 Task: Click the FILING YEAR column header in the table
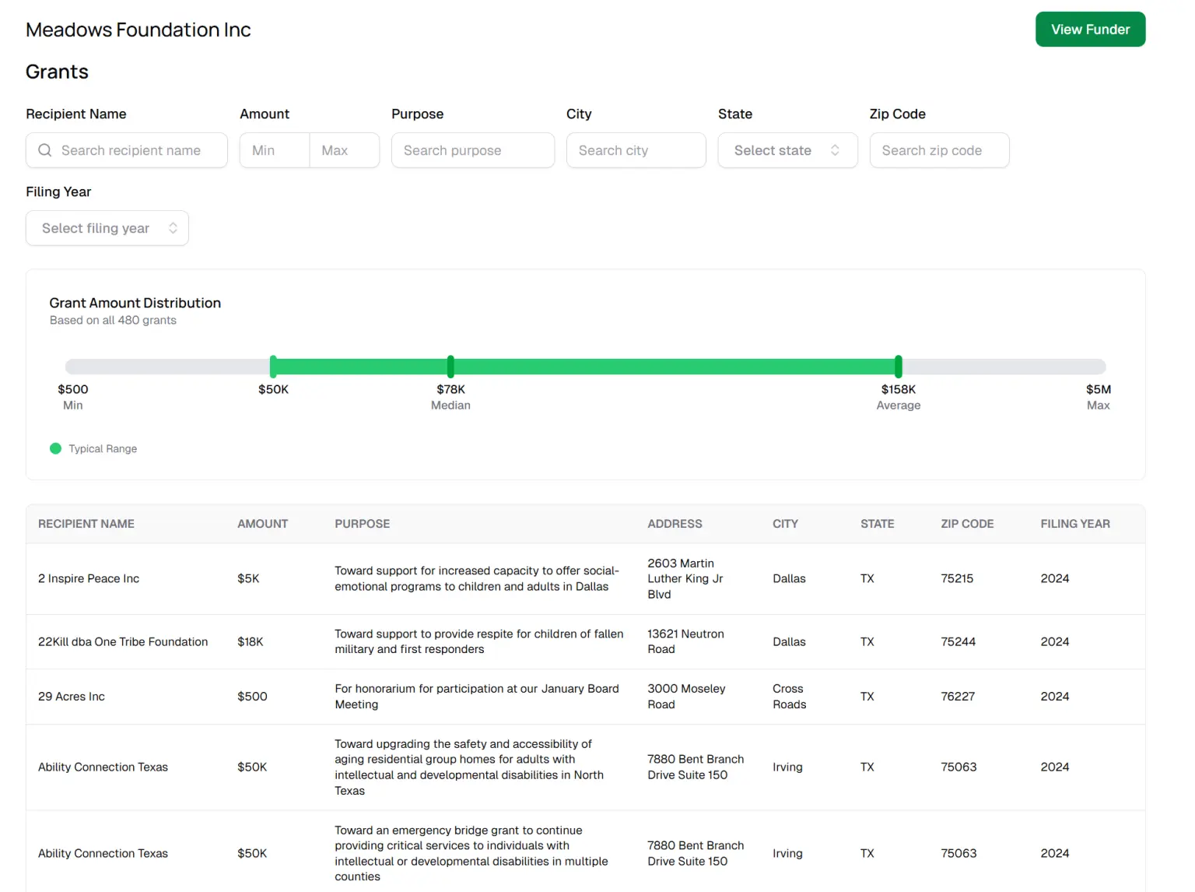pyautogui.click(x=1075, y=524)
